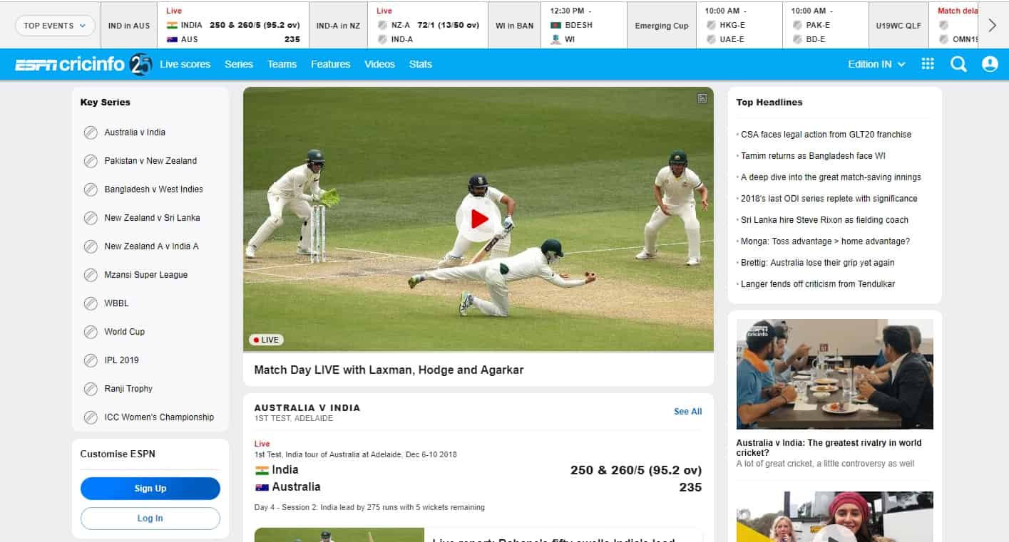Click See All for Australia v India
The width and height of the screenshot is (1009, 542).
click(688, 412)
